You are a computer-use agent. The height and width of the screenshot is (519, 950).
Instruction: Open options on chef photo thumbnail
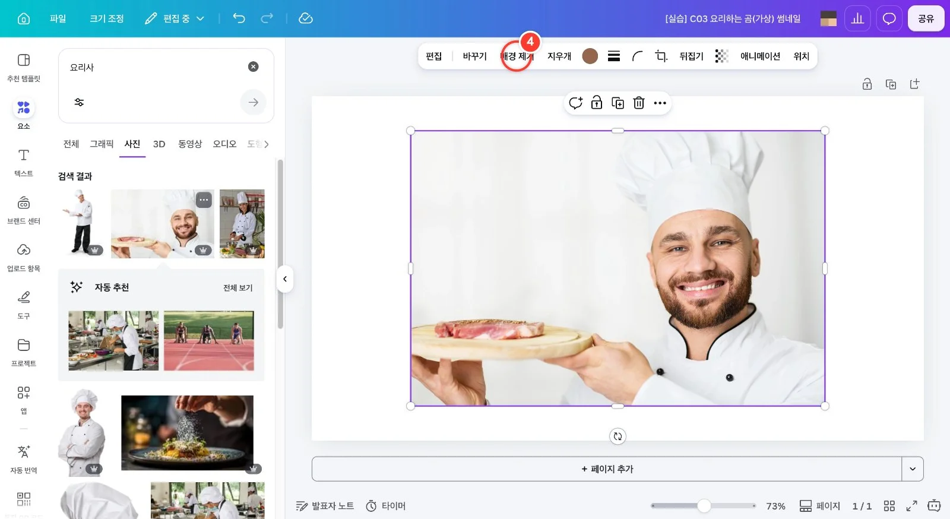(x=204, y=200)
